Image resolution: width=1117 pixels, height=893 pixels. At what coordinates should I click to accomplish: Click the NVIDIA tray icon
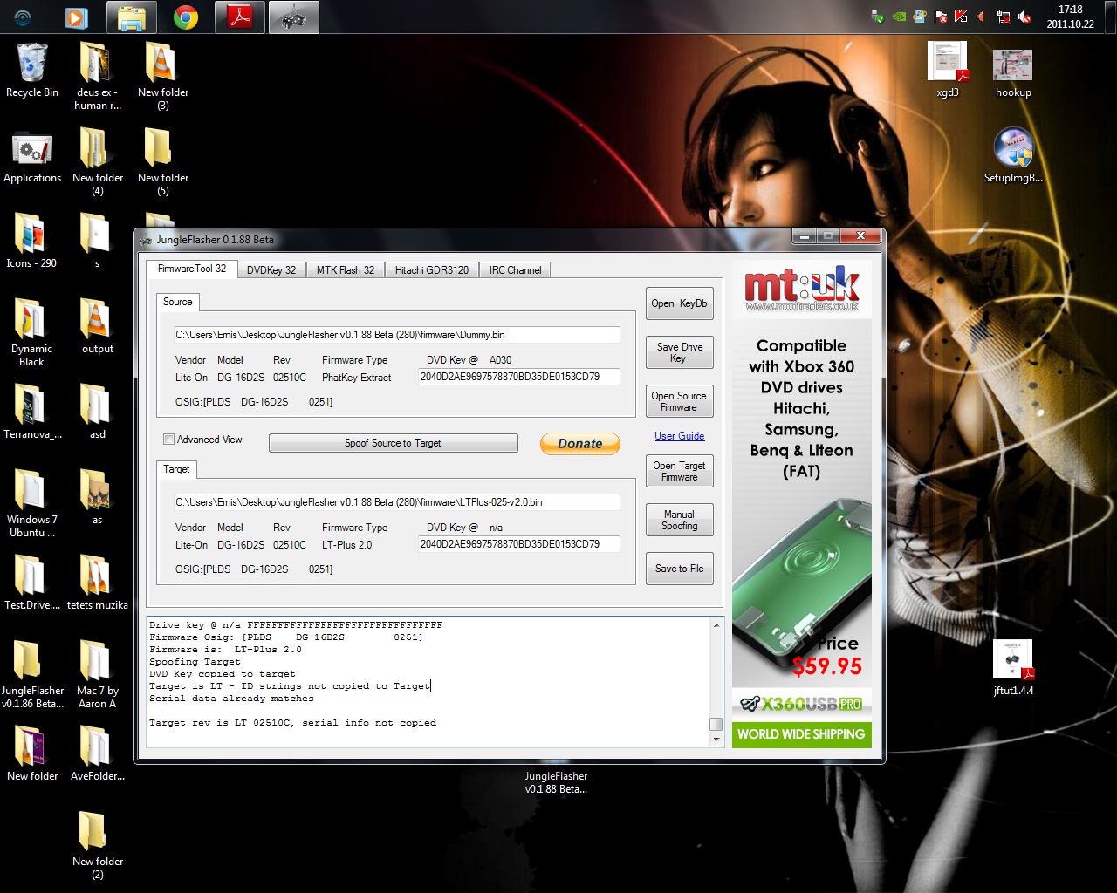pos(898,17)
